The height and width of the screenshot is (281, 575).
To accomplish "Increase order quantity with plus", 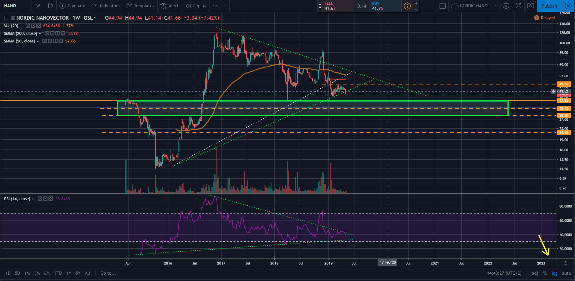I will [x=416, y=3].
